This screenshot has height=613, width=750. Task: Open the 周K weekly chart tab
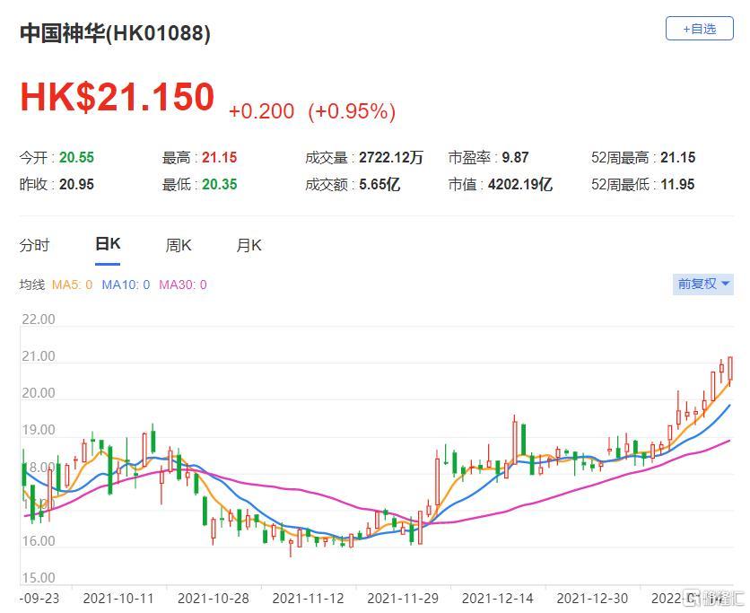[x=179, y=246]
